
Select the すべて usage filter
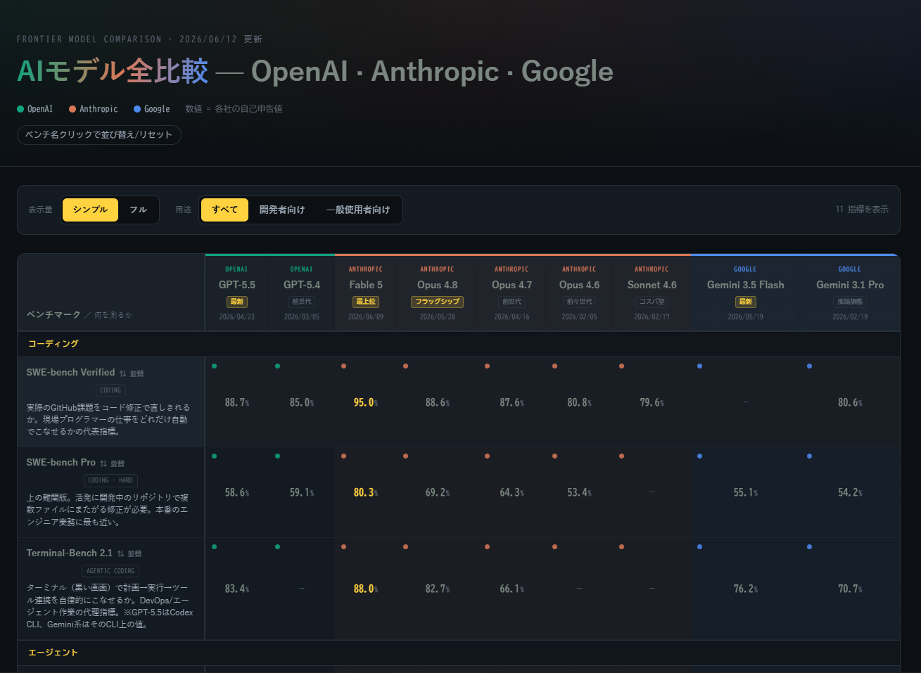(224, 210)
